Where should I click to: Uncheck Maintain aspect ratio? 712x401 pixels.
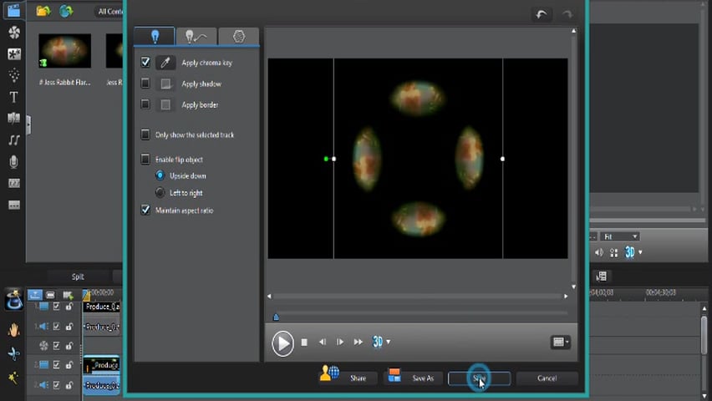tap(145, 210)
